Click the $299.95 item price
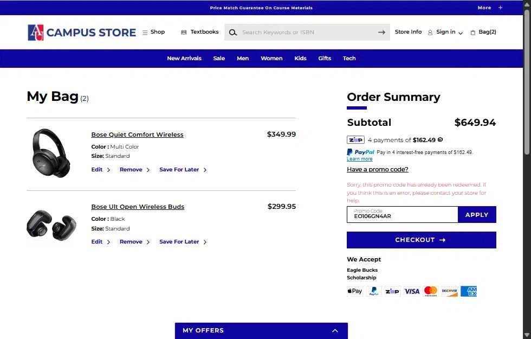 [x=281, y=207]
